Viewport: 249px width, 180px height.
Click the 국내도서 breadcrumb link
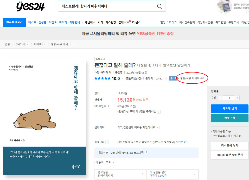tap(20, 44)
